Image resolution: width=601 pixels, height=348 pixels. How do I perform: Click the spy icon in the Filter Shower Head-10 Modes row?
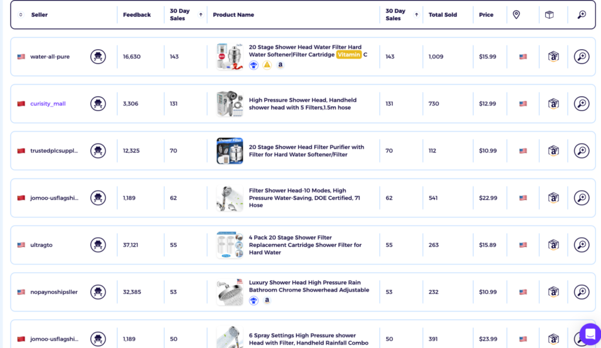click(98, 198)
